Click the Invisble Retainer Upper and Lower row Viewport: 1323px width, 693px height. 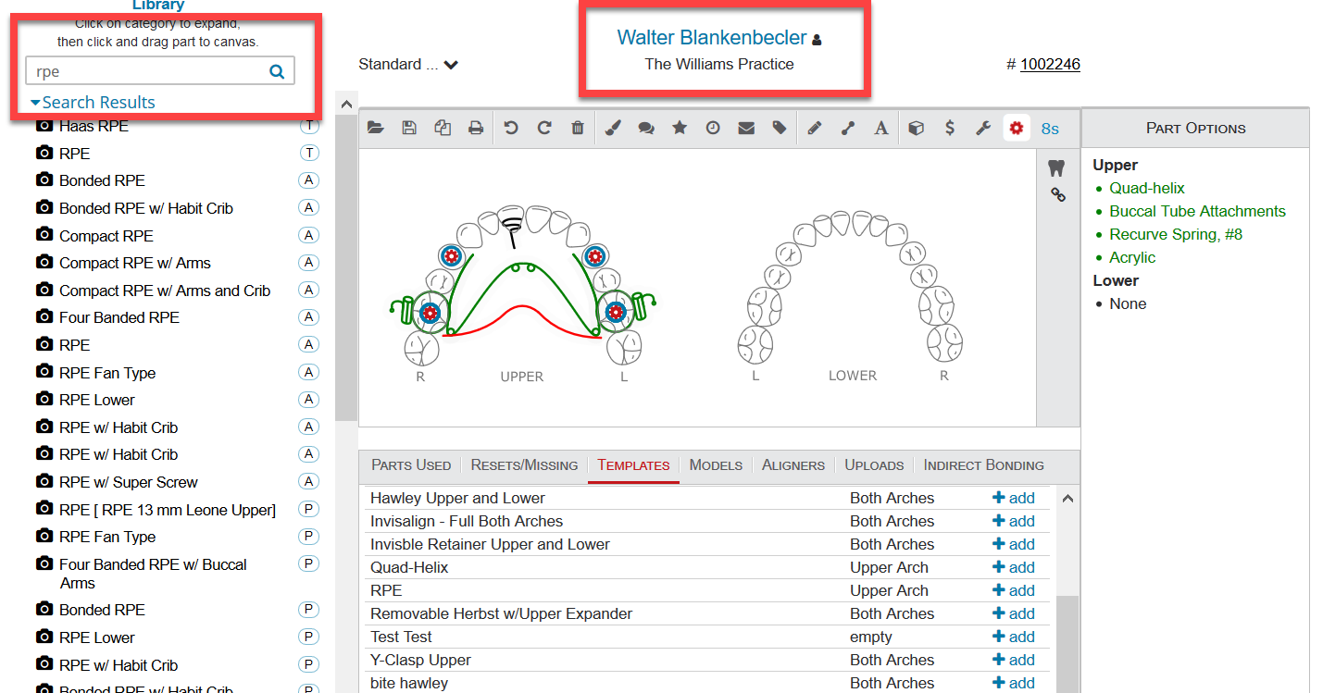point(707,544)
